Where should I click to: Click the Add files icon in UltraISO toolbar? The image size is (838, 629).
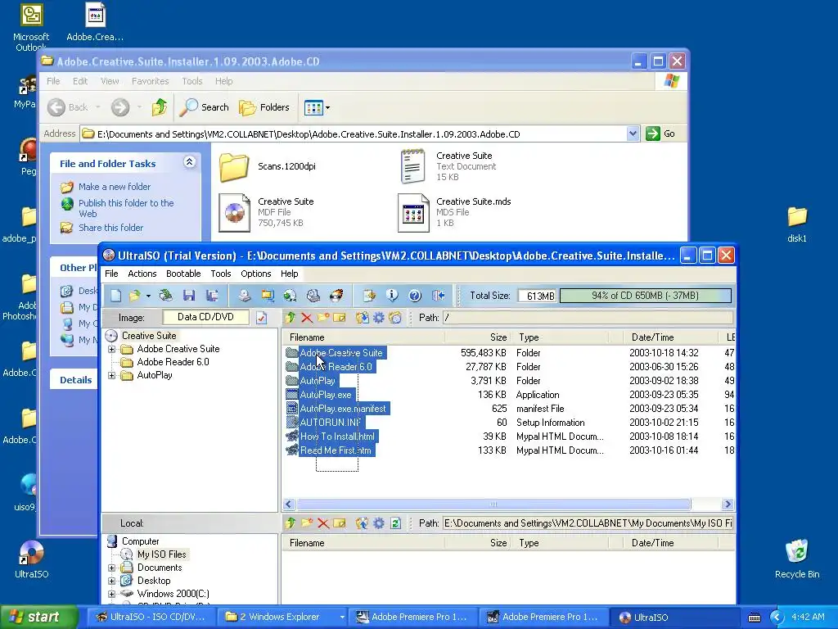(369, 295)
